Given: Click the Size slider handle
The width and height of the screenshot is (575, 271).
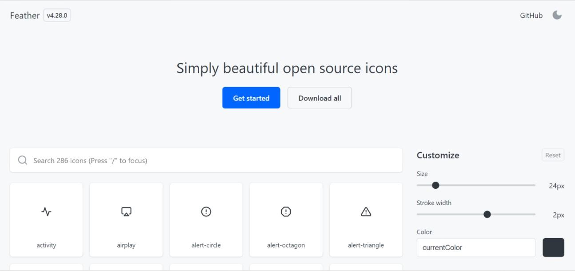Looking at the screenshot, I should pyautogui.click(x=435, y=185).
